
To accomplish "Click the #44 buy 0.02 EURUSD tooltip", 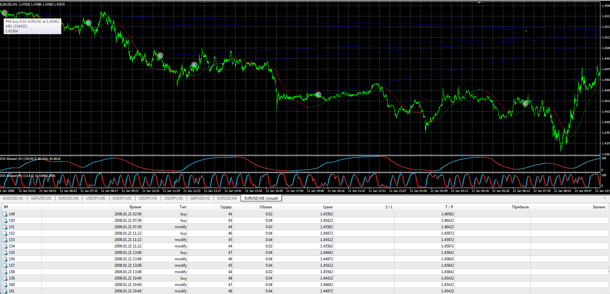I will tap(32, 26).
